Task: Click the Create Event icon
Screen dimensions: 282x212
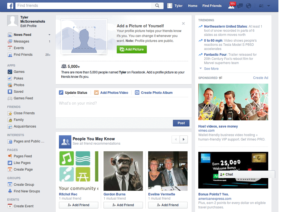Action: [x=10, y=206]
